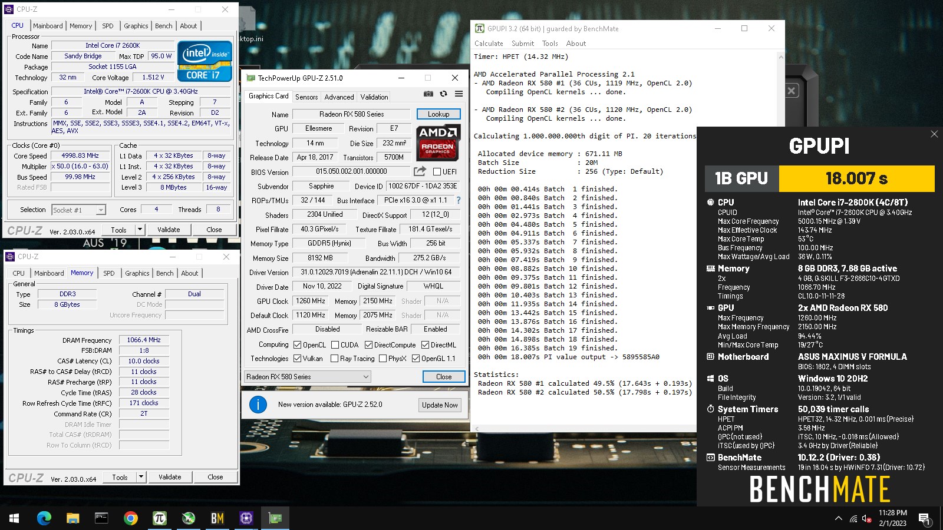Click Update Now in GPU-Z

[x=440, y=405]
